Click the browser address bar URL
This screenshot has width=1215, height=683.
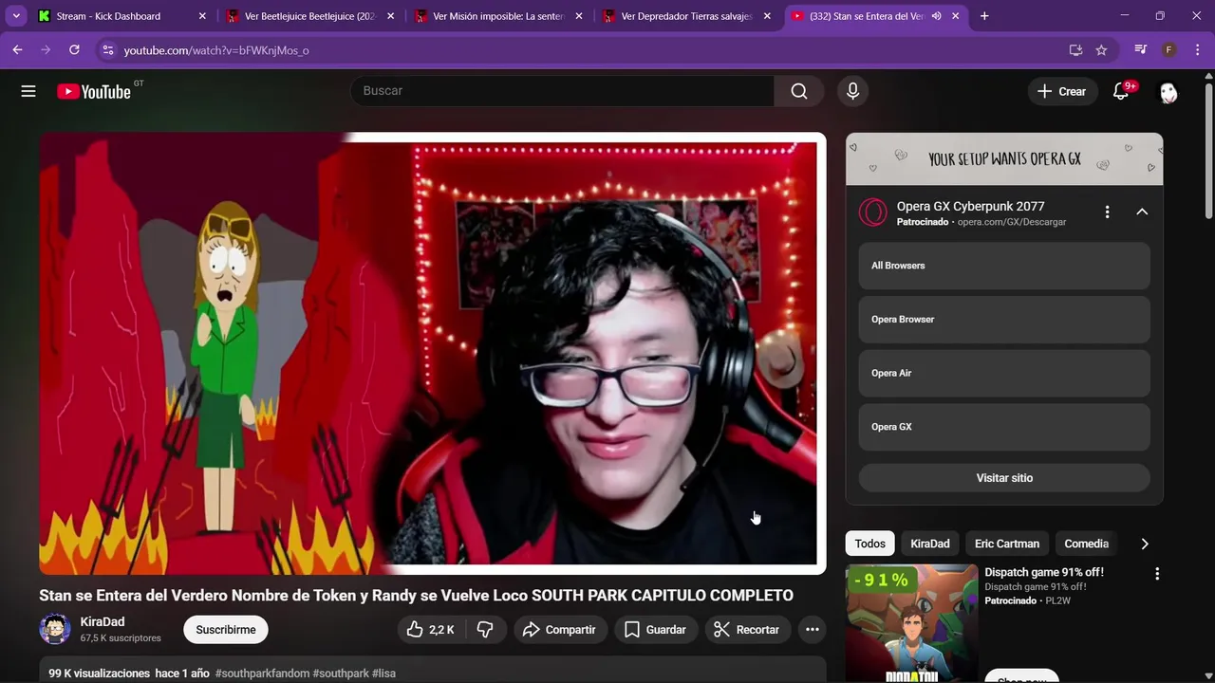point(216,50)
